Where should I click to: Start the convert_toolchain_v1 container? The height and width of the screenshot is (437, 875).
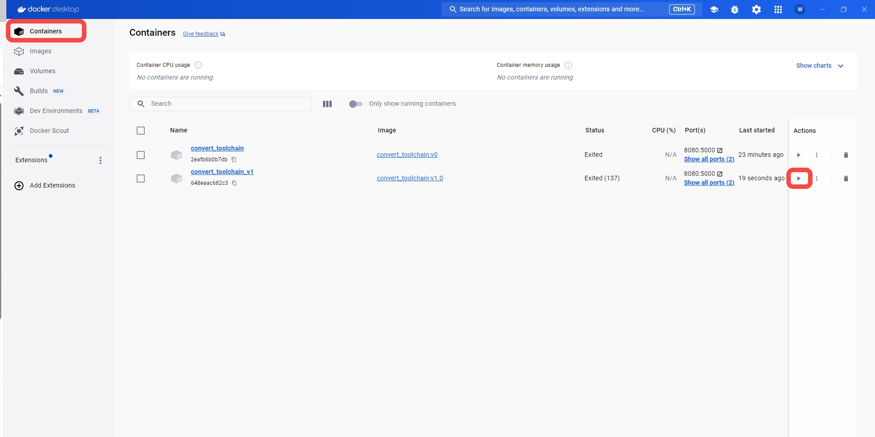pyautogui.click(x=799, y=179)
